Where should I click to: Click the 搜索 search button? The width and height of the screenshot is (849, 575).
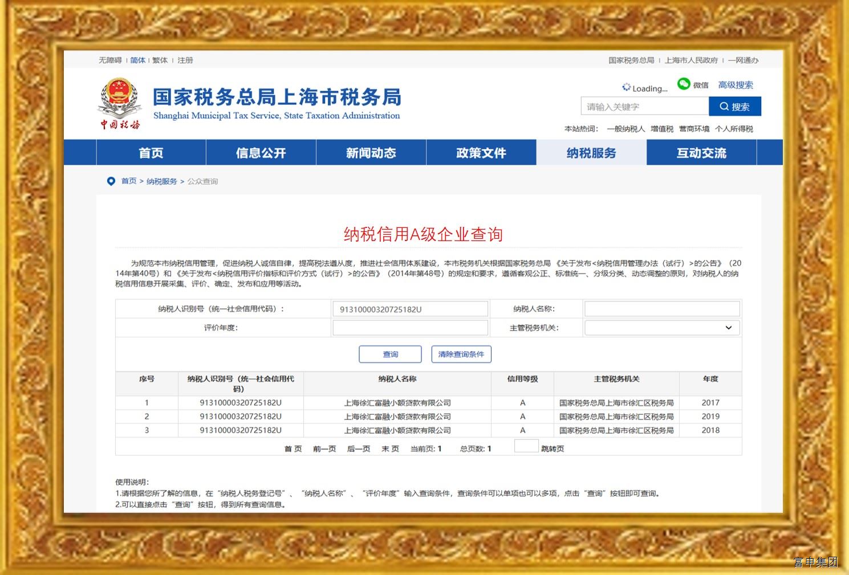coord(735,107)
